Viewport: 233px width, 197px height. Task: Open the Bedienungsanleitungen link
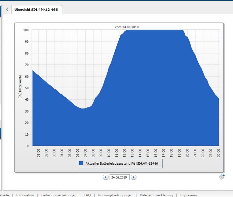click(59, 195)
